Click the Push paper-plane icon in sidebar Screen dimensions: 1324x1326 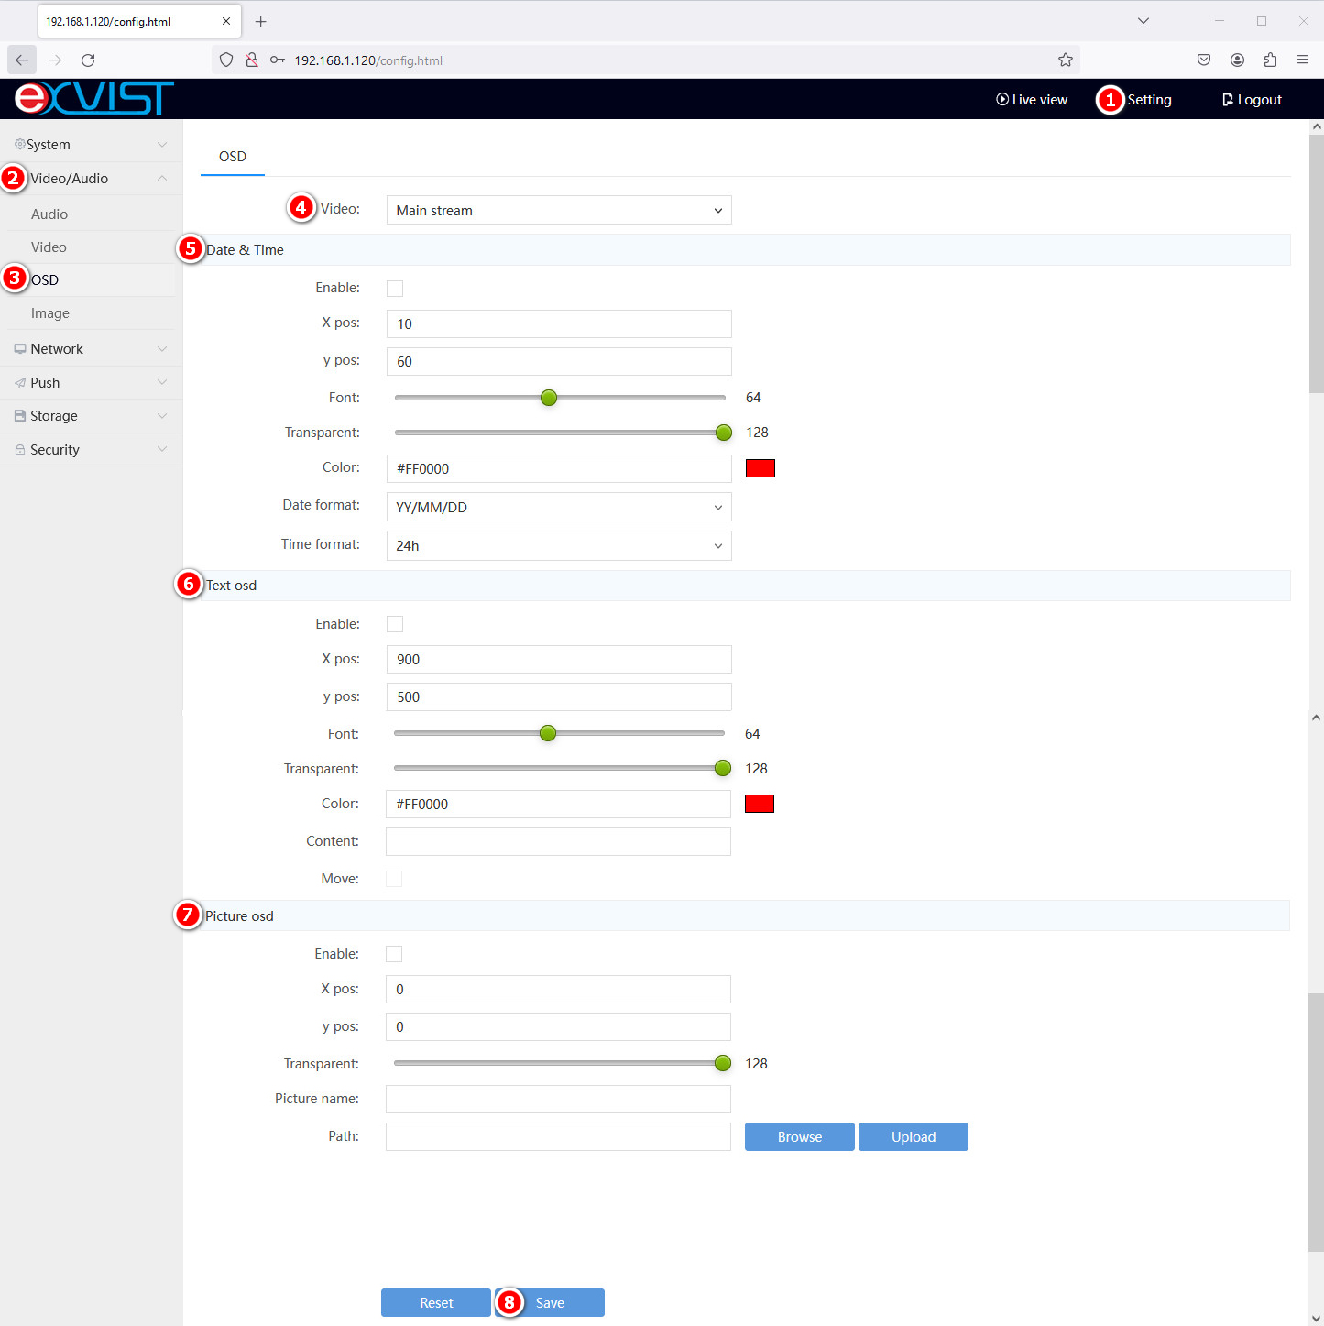[20, 382]
